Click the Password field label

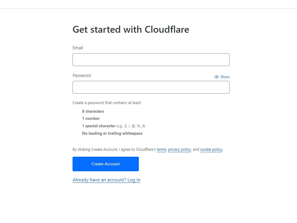[82, 76]
